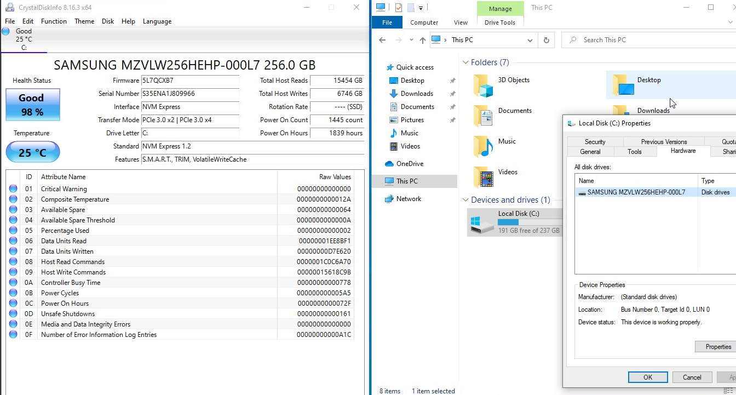Screen dimensions: 736x395
Task: Open the Disk menu
Action: (x=108, y=21)
